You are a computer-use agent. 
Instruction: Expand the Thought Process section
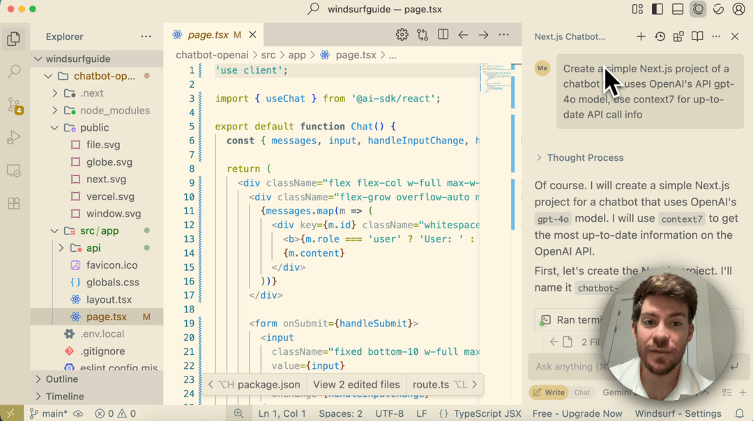[x=579, y=157]
